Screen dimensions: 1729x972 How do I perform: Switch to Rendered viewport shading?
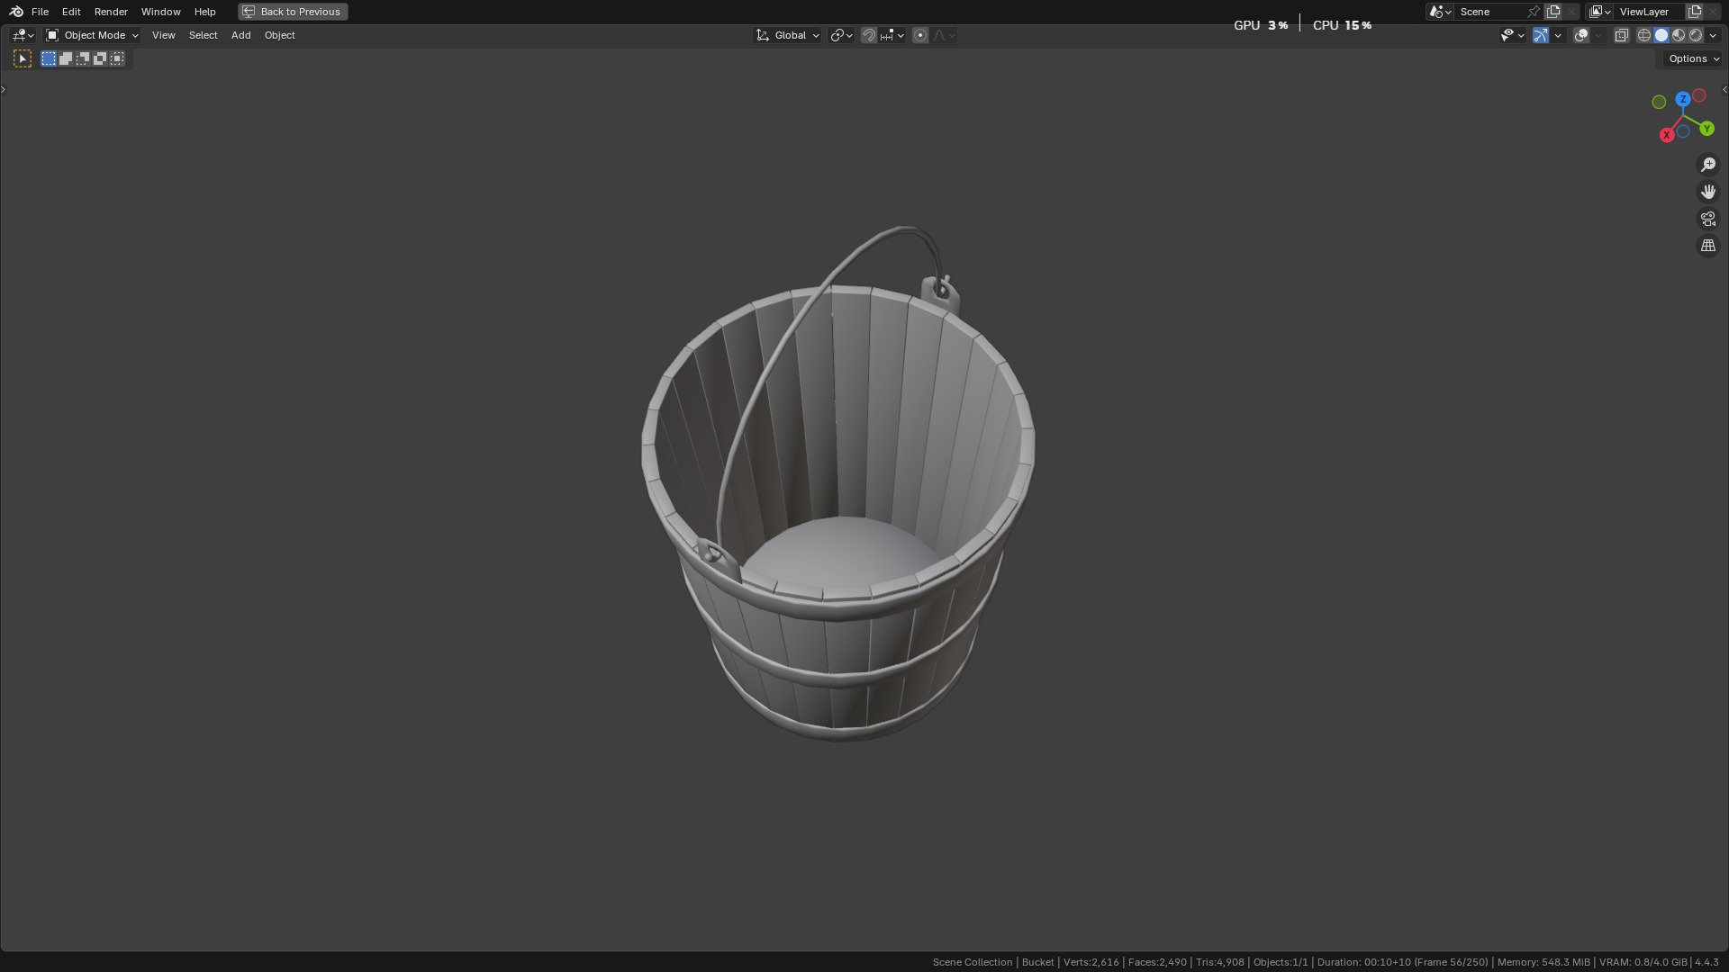pyautogui.click(x=1696, y=35)
